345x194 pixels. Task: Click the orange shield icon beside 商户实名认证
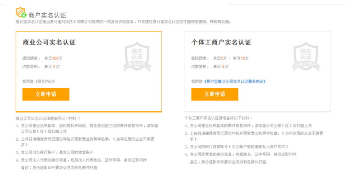(x=21, y=12)
